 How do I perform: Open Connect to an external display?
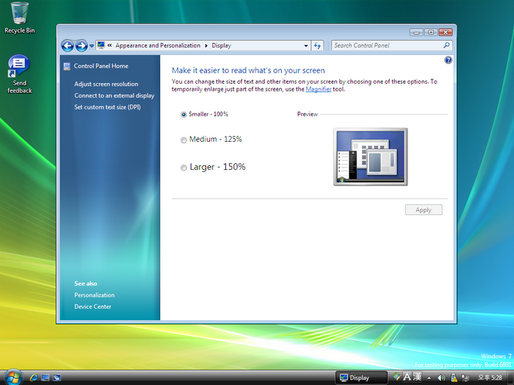[x=114, y=96]
